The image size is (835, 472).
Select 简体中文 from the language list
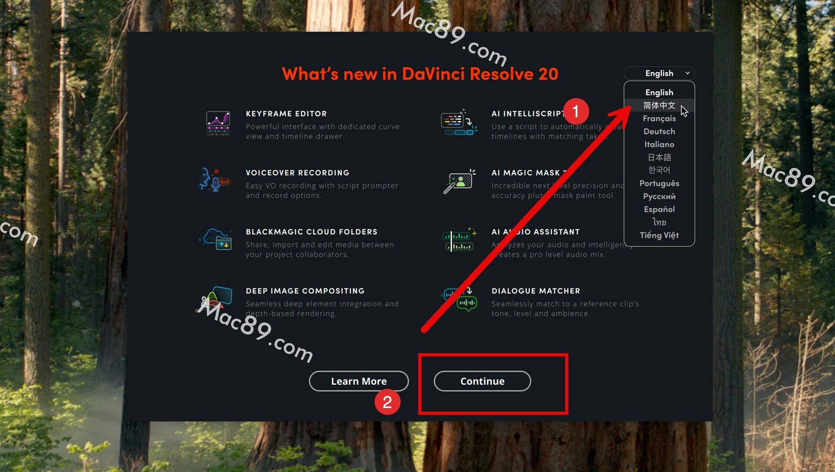coord(659,106)
